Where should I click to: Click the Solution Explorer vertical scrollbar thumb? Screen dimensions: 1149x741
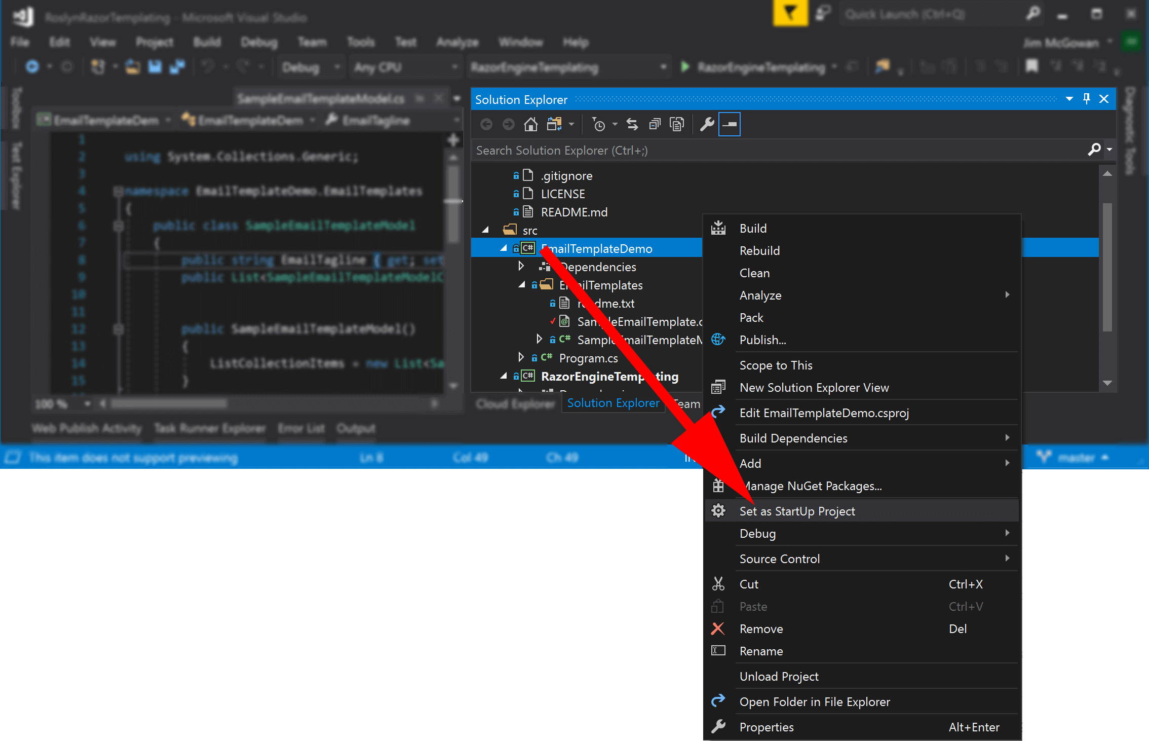pos(1107,267)
